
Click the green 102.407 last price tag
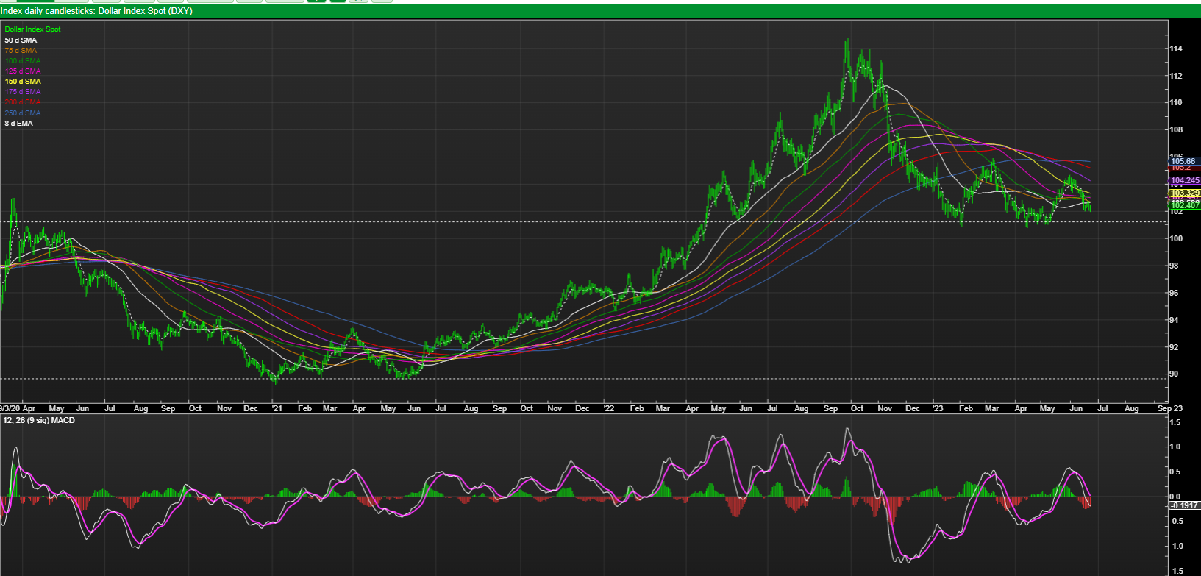(x=1185, y=205)
